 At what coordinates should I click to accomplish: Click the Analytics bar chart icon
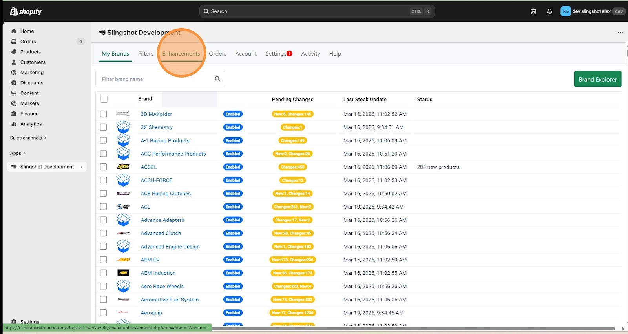pos(14,124)
